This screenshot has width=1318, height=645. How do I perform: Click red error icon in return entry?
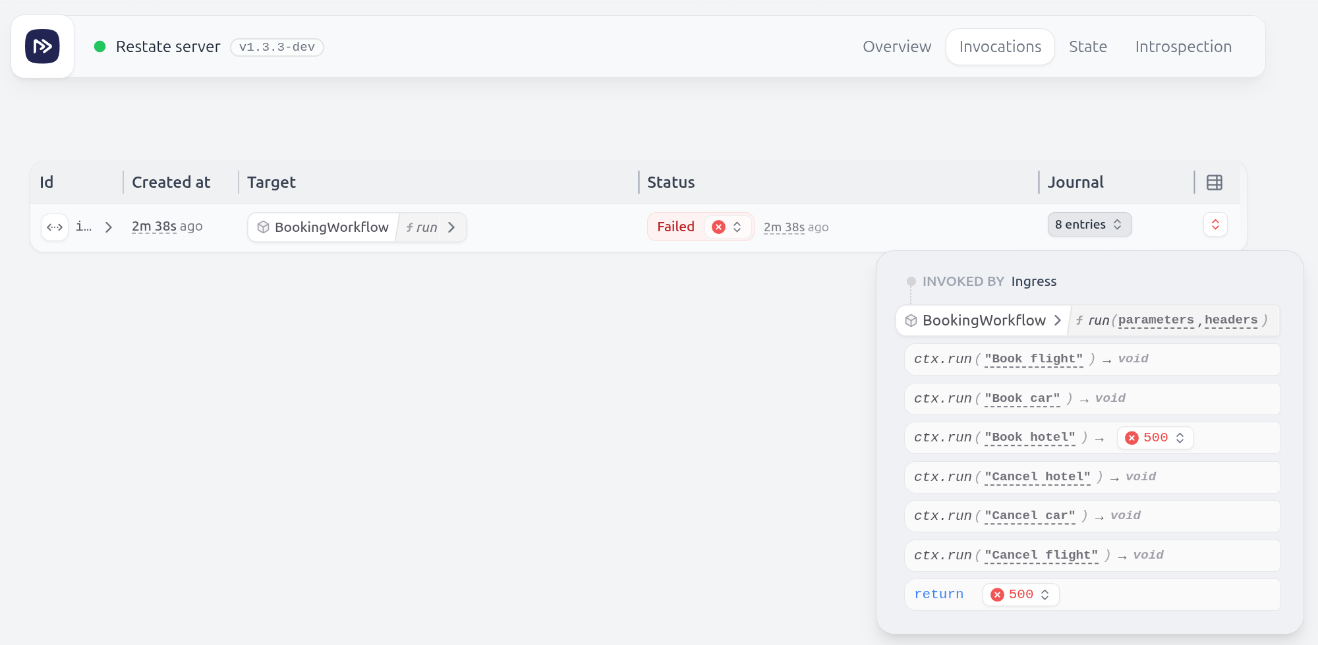(x=998, y=594)
